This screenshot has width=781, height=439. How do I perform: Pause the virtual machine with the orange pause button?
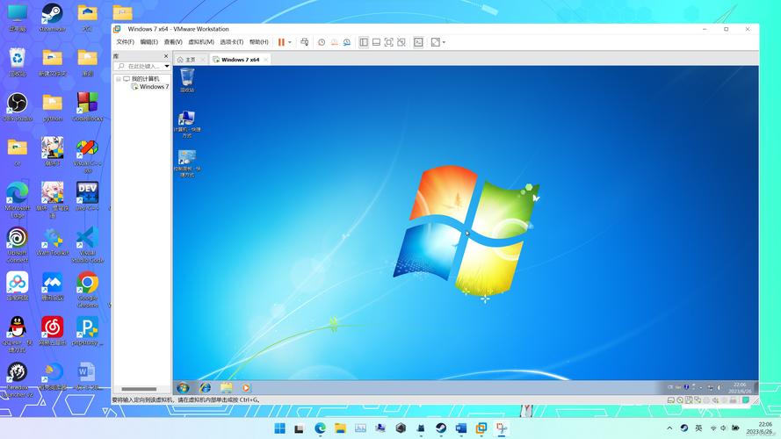point(281,42)
